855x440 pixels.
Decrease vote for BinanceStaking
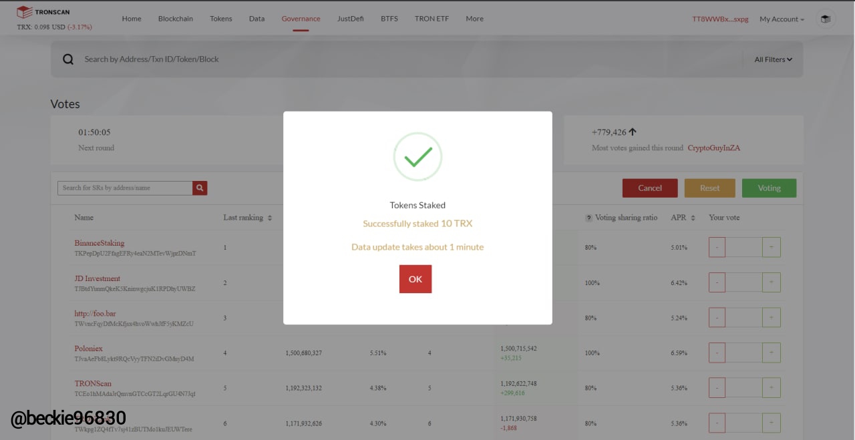(x=717, y=247)
